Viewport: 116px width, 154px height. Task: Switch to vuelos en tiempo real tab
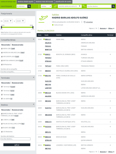8,2
